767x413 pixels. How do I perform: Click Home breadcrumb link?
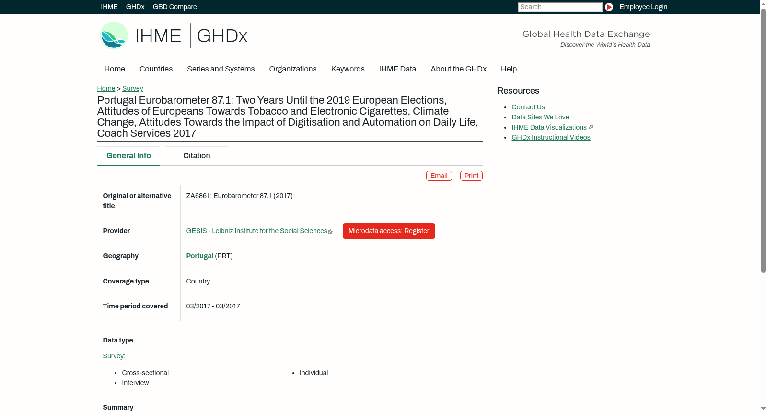click(106, 88)
